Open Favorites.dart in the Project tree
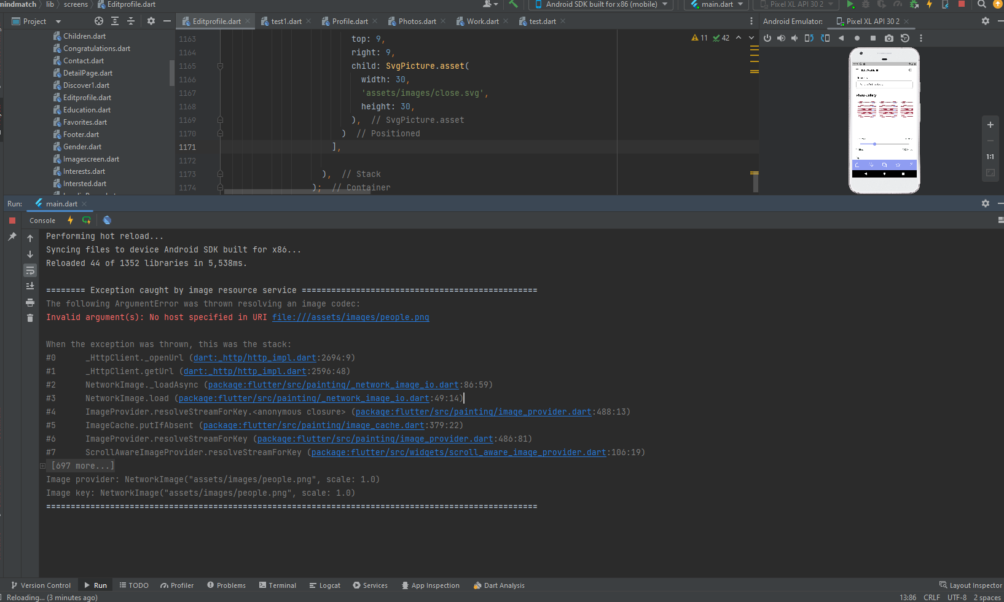 (85, 122)
